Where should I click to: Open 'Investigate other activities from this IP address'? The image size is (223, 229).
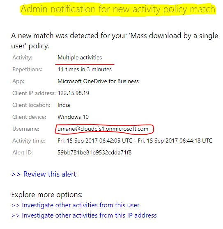pos(89,215)
